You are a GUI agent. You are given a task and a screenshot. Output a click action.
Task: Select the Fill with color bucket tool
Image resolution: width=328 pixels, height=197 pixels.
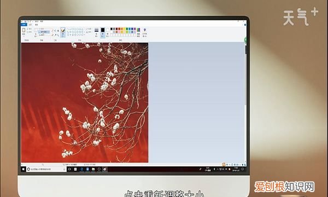pos(55,31)
